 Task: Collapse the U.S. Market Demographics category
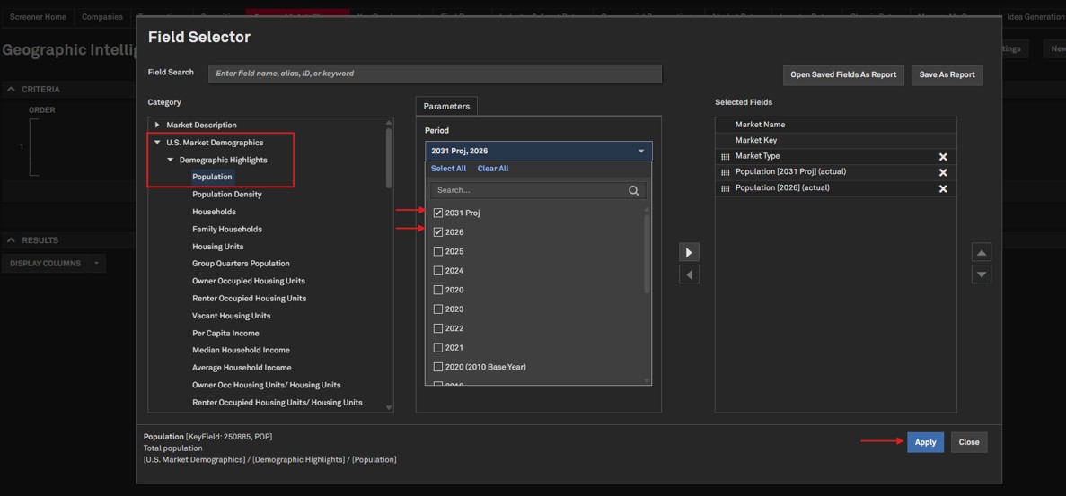pyautogui.click(x=157, y=143)
